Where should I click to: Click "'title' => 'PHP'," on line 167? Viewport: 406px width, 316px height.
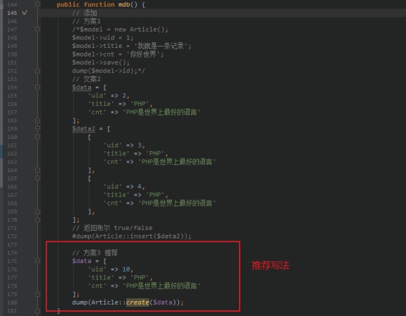click(135, 195)
